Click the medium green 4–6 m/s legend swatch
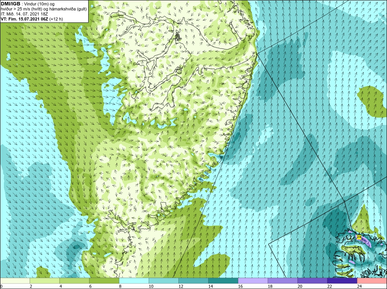 74,281
